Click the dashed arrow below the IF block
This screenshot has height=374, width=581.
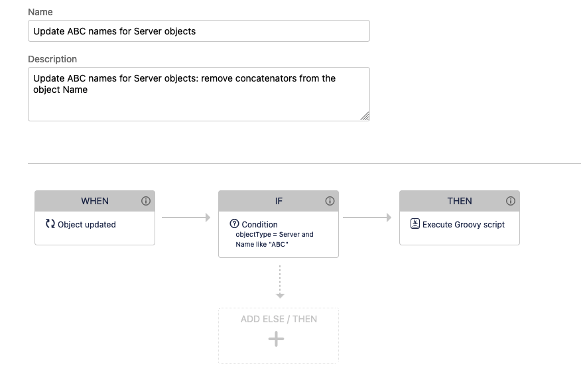coord(280,282)
